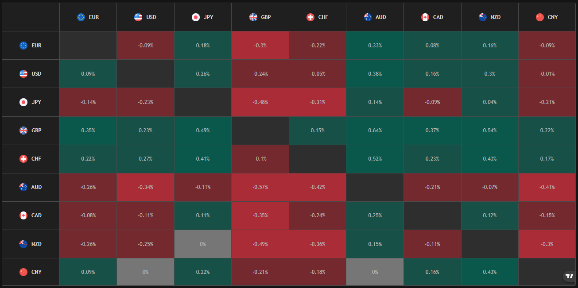This screenshot has width=578, height=288.
Task: Click the USD flag in the row header
Action: pyautogui.click(x=23, y=74)
